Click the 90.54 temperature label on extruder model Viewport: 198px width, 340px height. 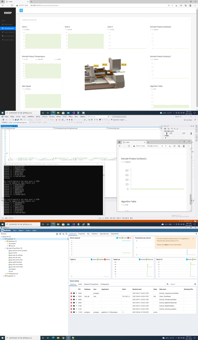coord(96,65)
